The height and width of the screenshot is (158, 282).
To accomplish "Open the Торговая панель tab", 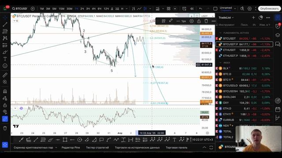I will pos(176,147).
